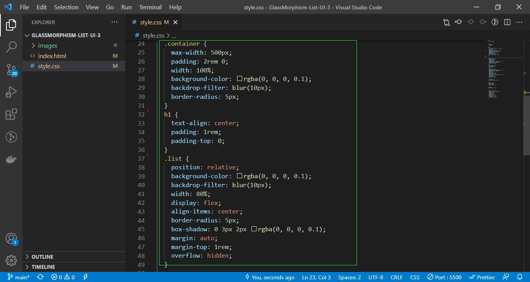The height and width of the screenshot is (282, 530).
Task: Click the lightning bolt status bar icon
Action: (x=85, y=277)
